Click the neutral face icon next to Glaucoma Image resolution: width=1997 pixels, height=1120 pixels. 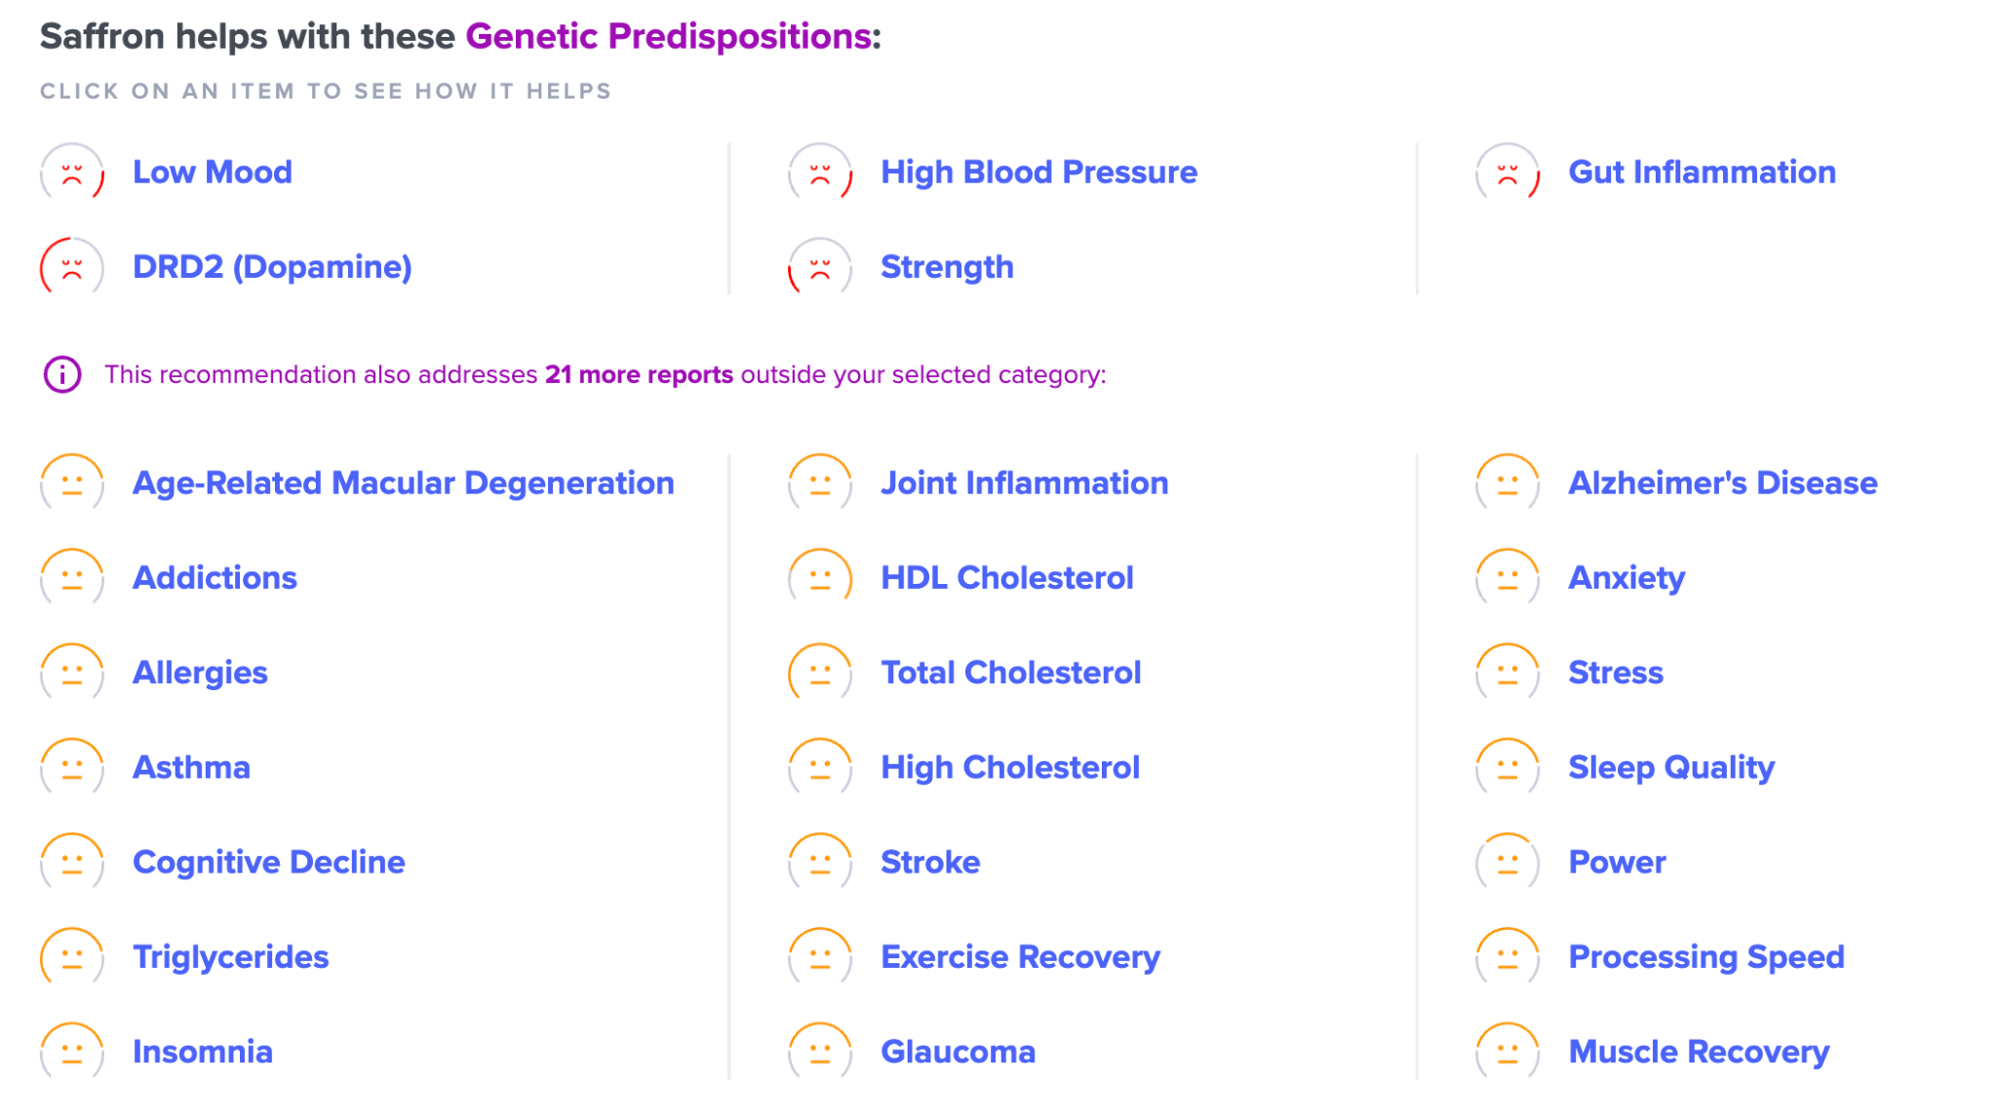pyautogui.click(x=820, y=1053)
